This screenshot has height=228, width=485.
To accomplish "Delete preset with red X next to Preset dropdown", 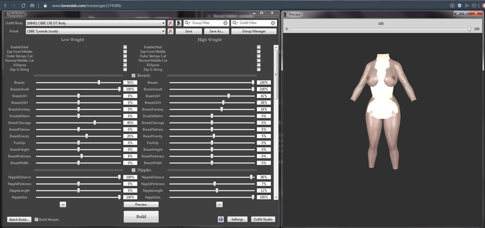I will click(171, 31).
